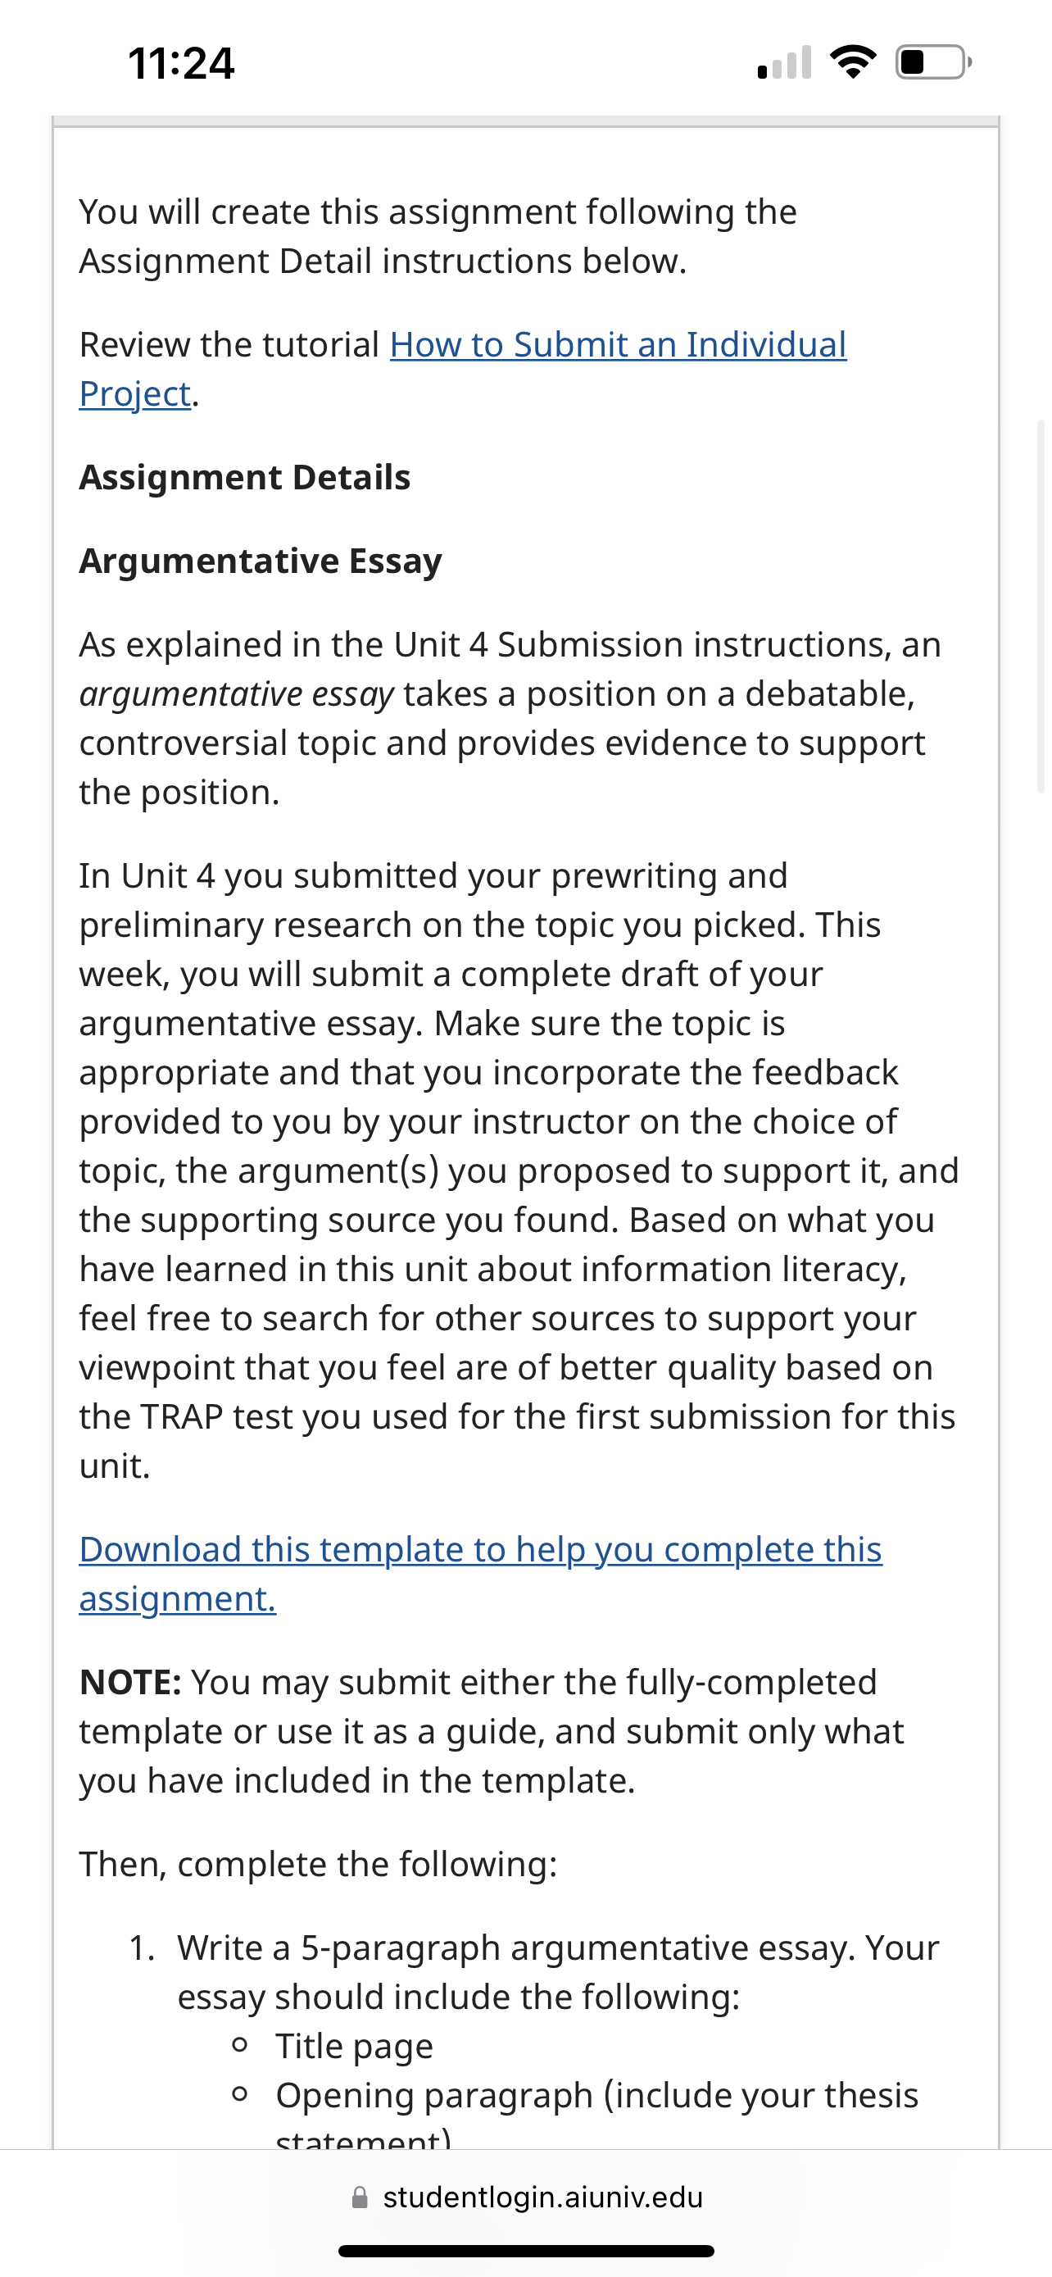Tap the bold NOTE: label
Image resolution: width=1052 pixels, height=2277 pixels.
point(131,1682)
